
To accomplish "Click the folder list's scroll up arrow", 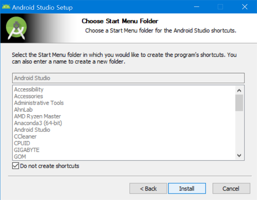I will click(x=239, y=90).
